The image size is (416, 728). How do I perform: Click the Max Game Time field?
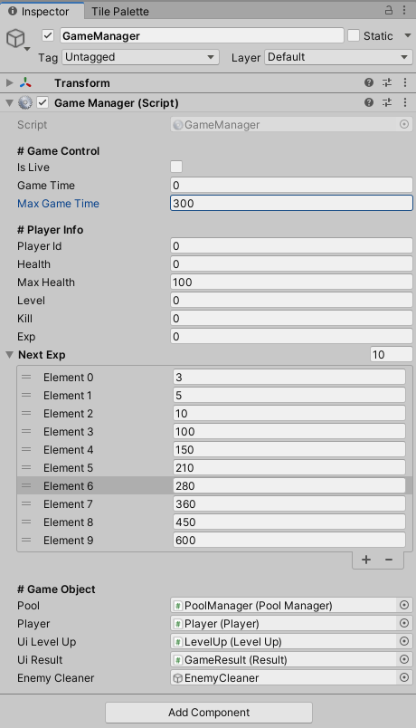click(291, 203)
